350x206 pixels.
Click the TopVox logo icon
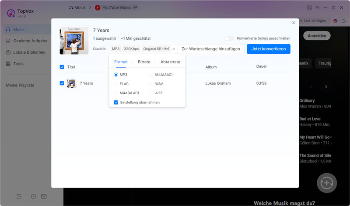(11, 14)
